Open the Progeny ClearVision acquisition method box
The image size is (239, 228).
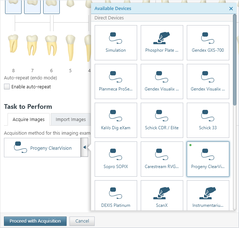42,148
